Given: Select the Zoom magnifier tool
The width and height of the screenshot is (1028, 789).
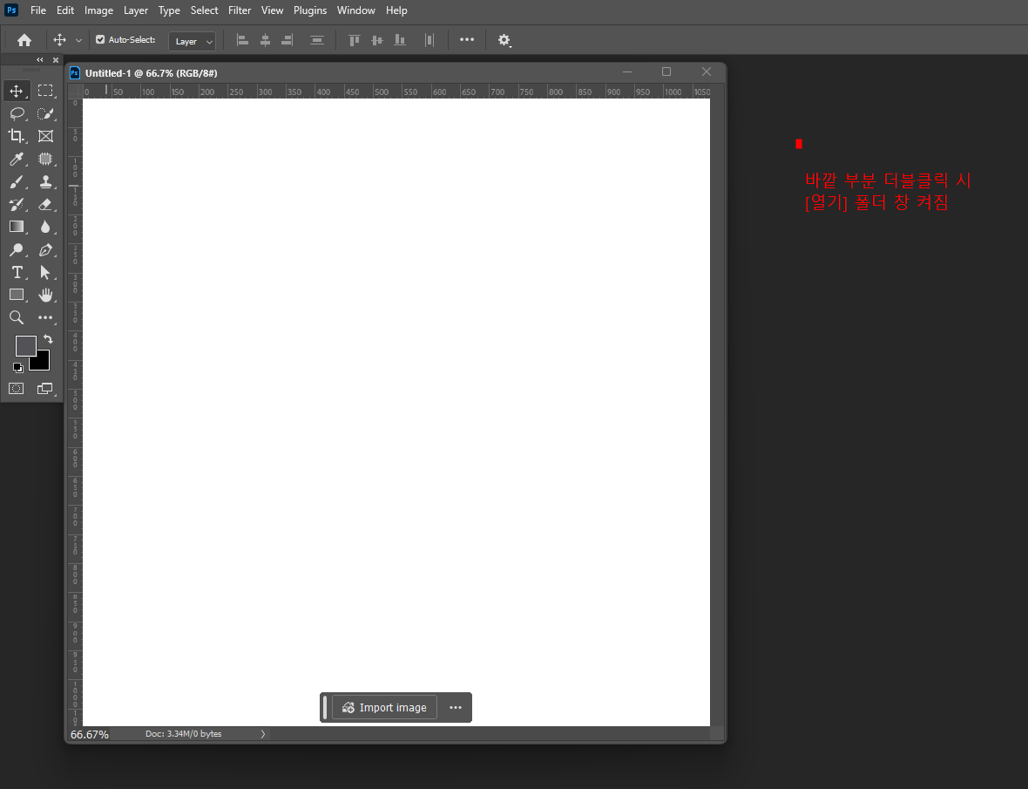Looking at the screenshot, I should (17, 318).
